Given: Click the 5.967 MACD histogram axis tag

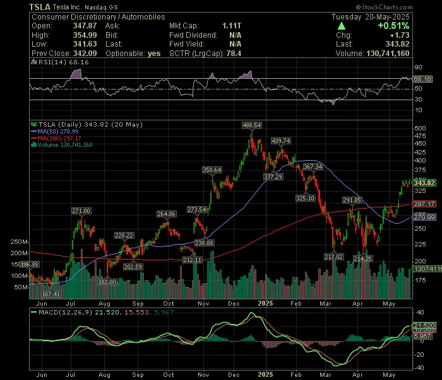Looking at the screenshot, I should tap(422, 336).
